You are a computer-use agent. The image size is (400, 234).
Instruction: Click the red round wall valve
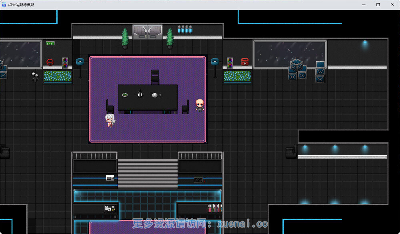tap(50, 62)
